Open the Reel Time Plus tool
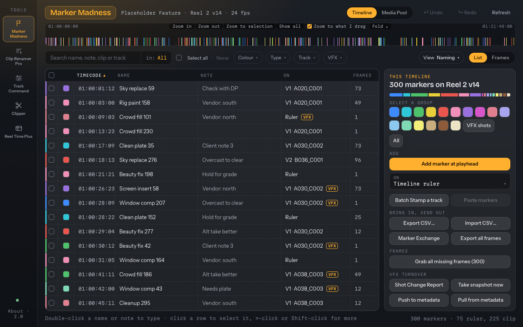The image size is (523, 327). [x=18, y=132]
